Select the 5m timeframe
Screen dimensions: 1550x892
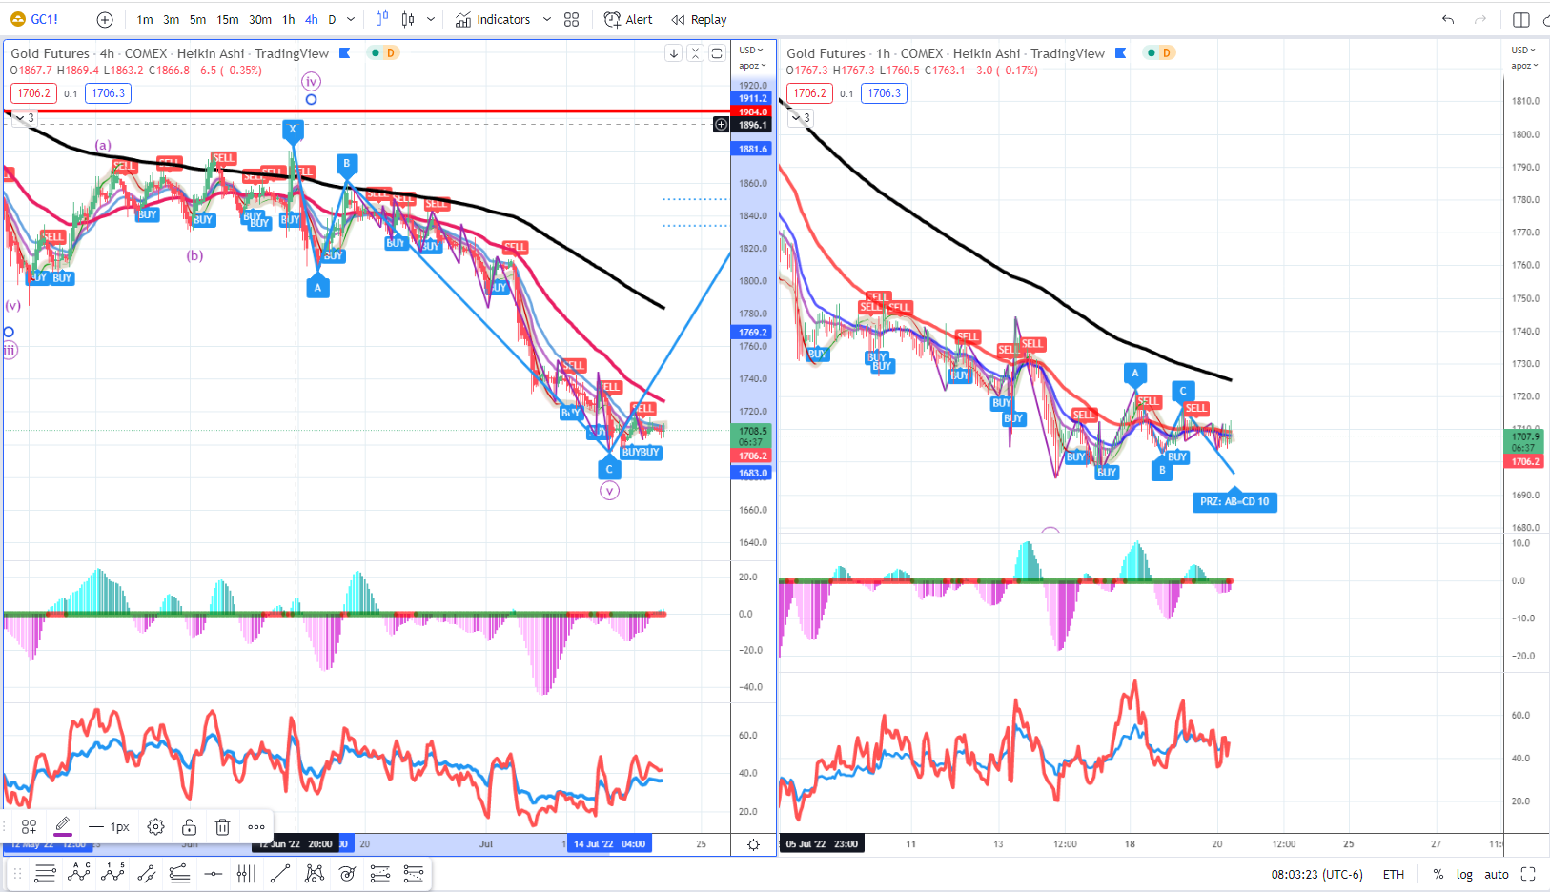click(197, 19)
